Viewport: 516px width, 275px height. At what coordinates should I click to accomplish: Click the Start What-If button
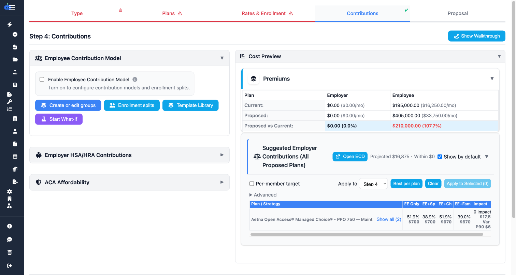click(x=59, y=119)
